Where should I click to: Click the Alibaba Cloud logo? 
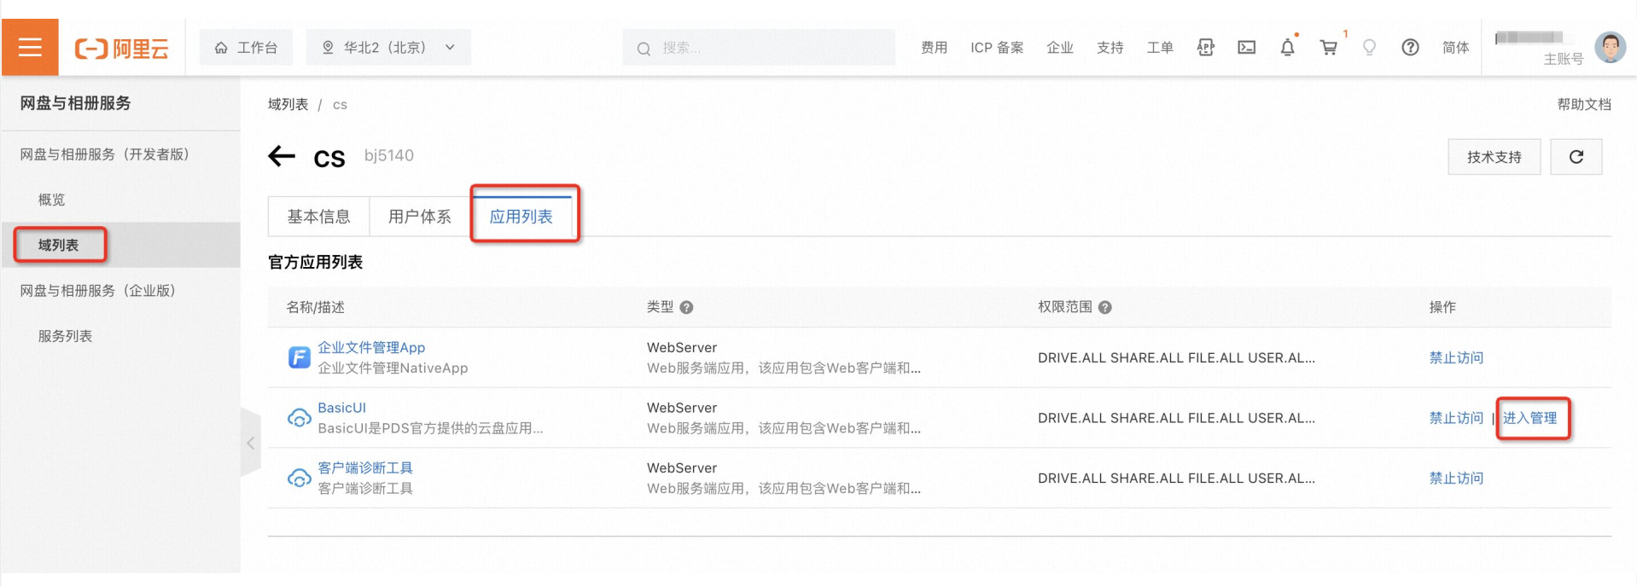coord(121,49)
